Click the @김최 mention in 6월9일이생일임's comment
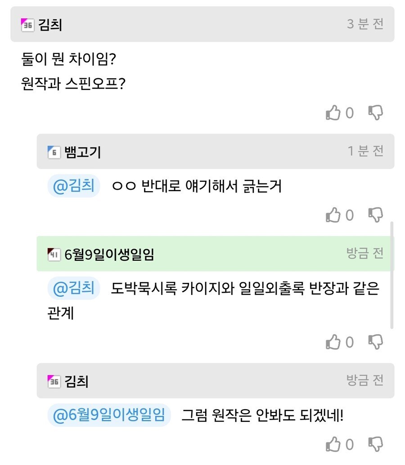 73,289
